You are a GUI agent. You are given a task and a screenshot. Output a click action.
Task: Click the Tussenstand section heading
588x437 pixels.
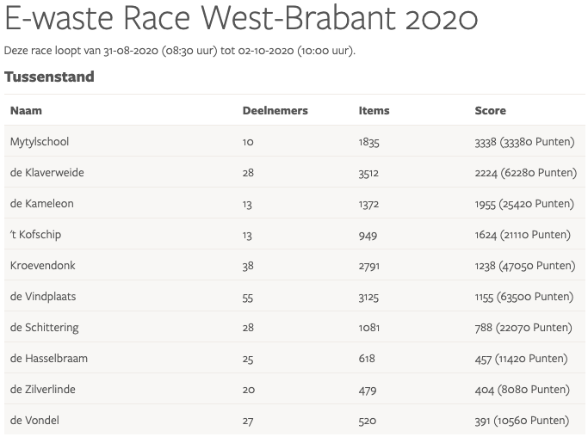tap(49, 77)
